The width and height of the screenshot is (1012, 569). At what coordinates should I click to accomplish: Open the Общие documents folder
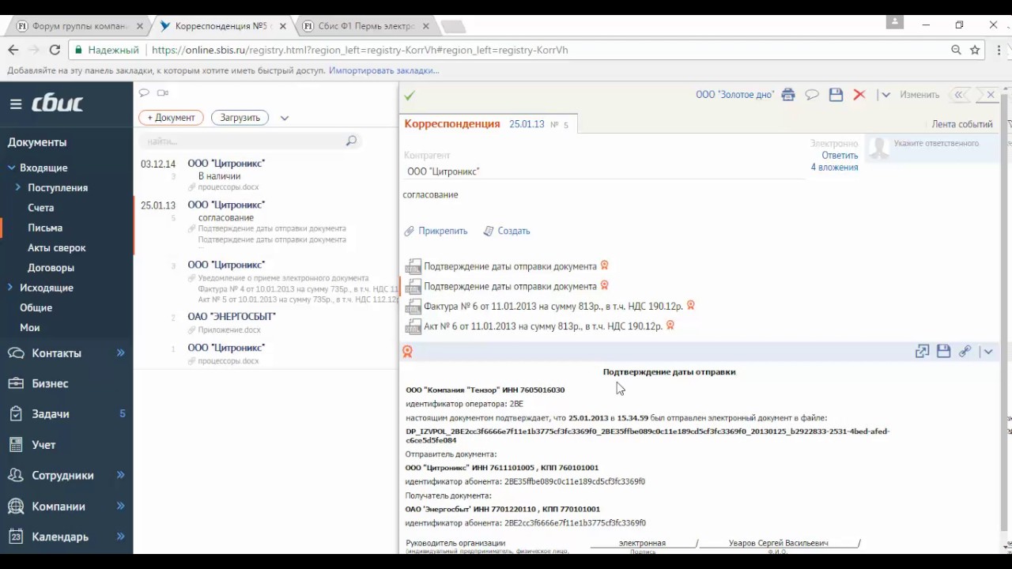36,307
